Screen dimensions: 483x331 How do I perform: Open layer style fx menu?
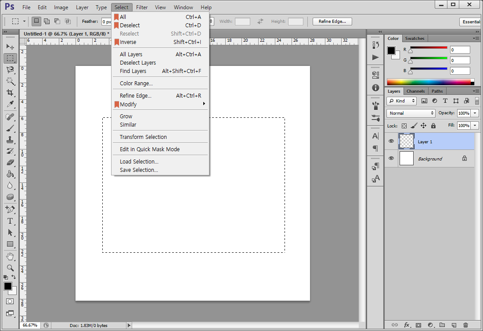coord(407,325)
